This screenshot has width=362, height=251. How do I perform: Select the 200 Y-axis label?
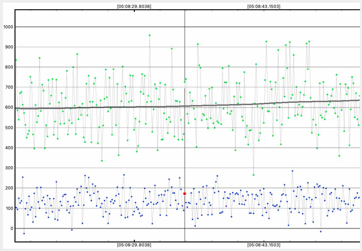click(x=8, y=188)
